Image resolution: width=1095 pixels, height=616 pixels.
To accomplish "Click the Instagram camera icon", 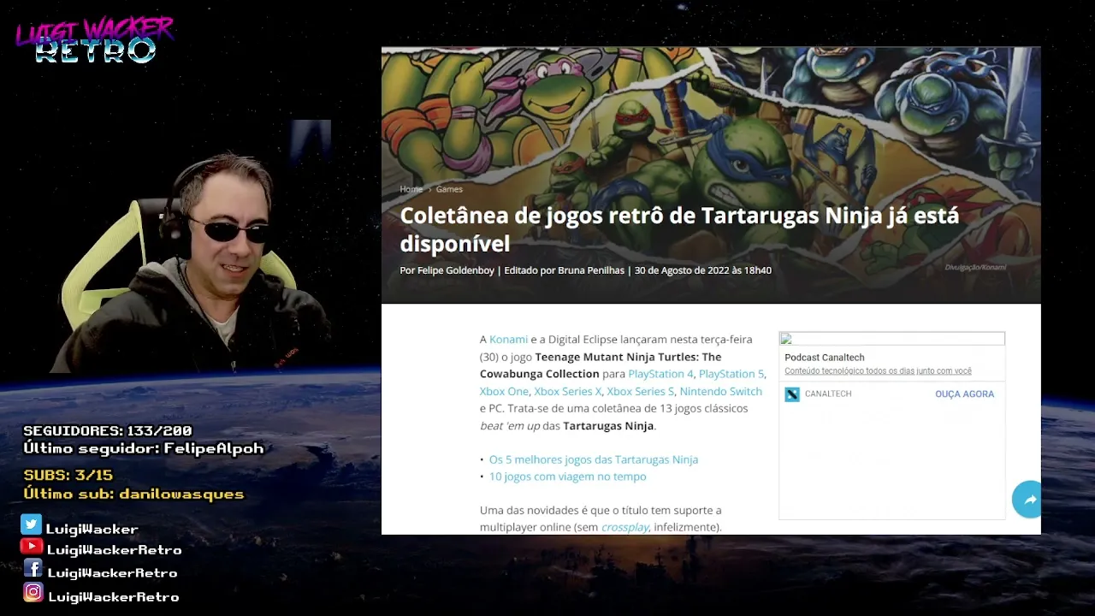I will tap(33, 592).
